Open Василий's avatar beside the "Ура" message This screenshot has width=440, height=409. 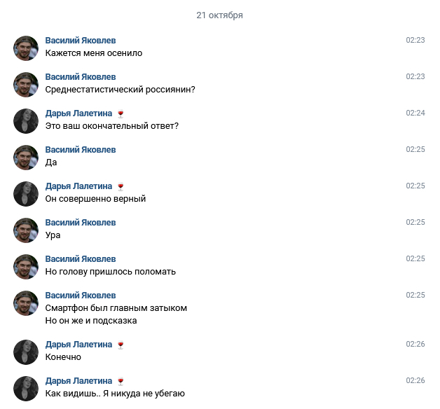point(25,230)
